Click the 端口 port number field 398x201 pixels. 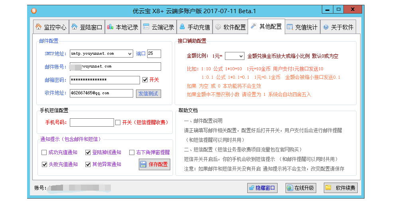point(154,54)
